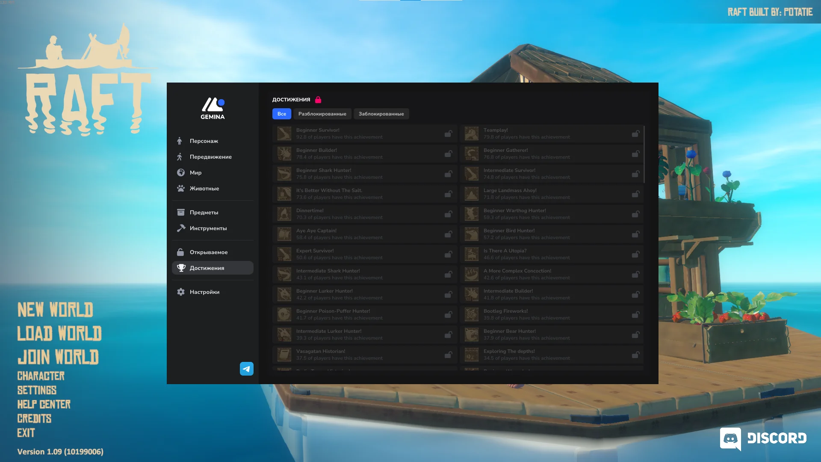Click LOAD WORLD in the main menu
821x462 pixels.
59,334
